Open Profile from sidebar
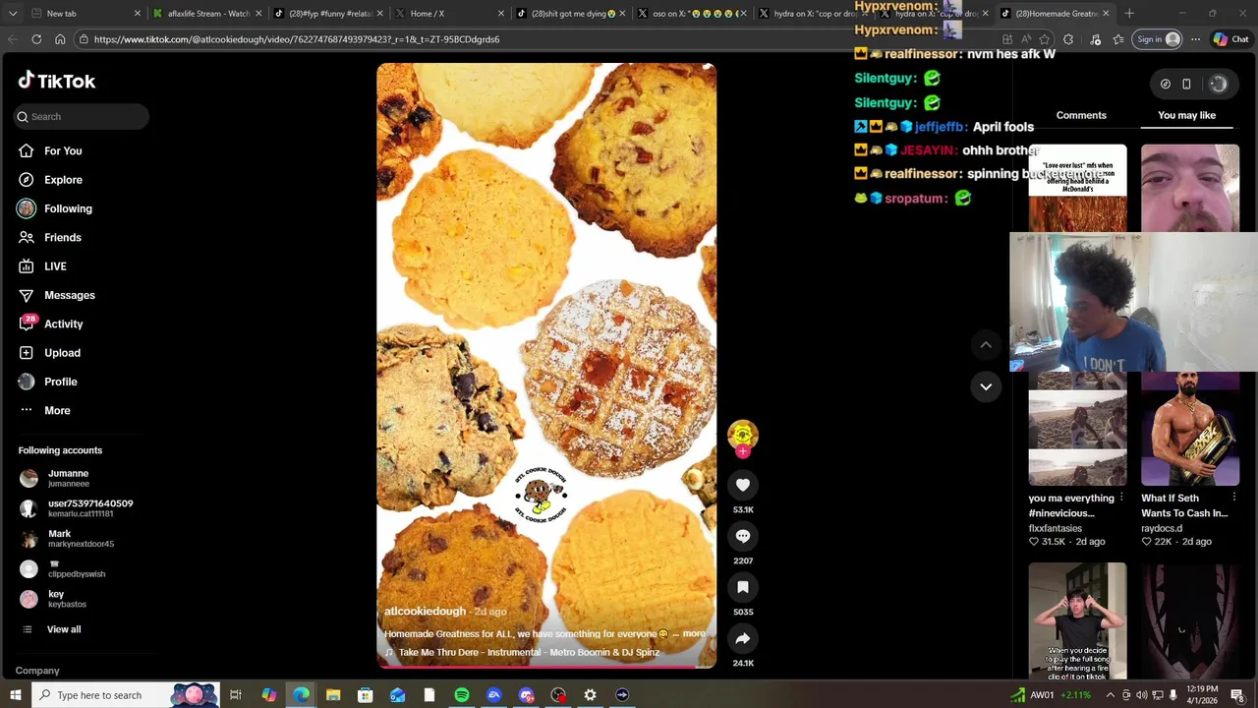This screenshot has height=708, width=1258. click(60, 382)
